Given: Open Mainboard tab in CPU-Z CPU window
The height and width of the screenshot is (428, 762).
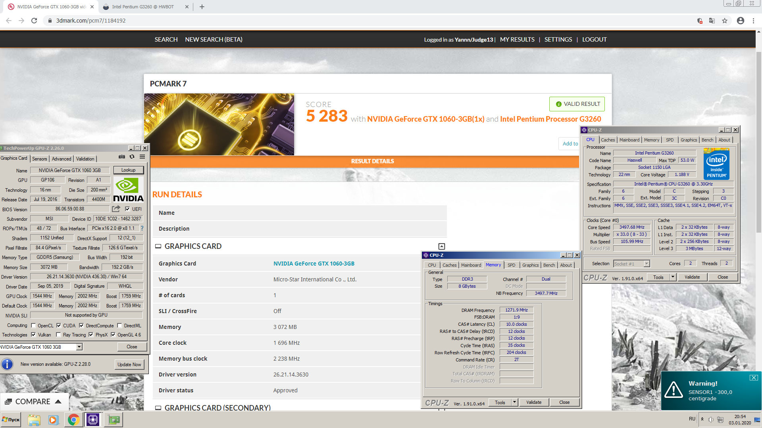Looking at the screenshot, I should click(x=629, y=140).
